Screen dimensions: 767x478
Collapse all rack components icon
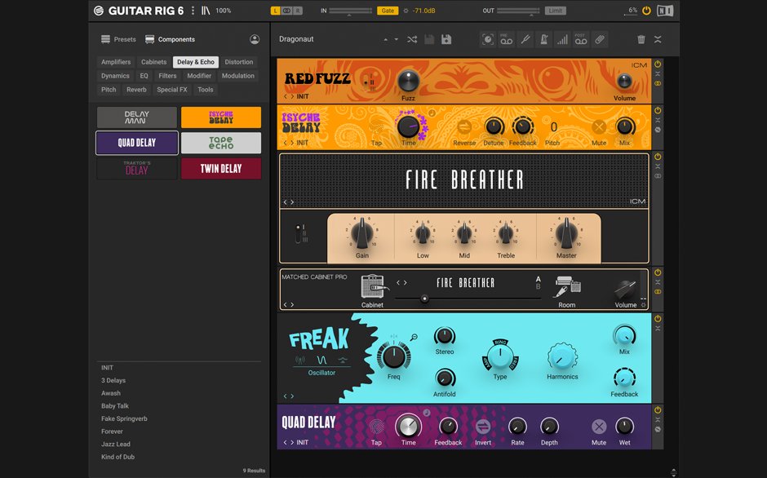click(658, 39)
